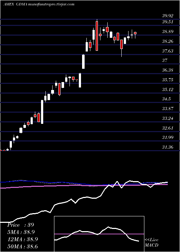Screen dimensions: 180x252
Task: Select the 38.89 price level label
Action: point(168,32)
